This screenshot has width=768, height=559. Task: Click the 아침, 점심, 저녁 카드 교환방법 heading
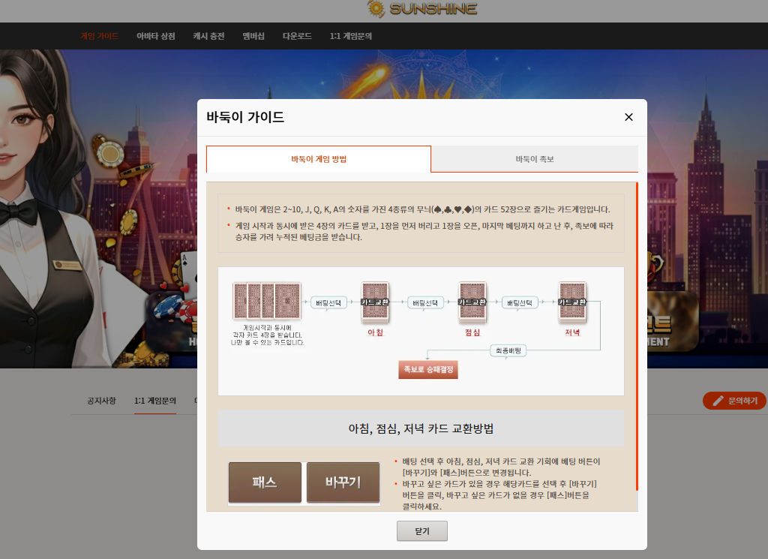[421, 428]
